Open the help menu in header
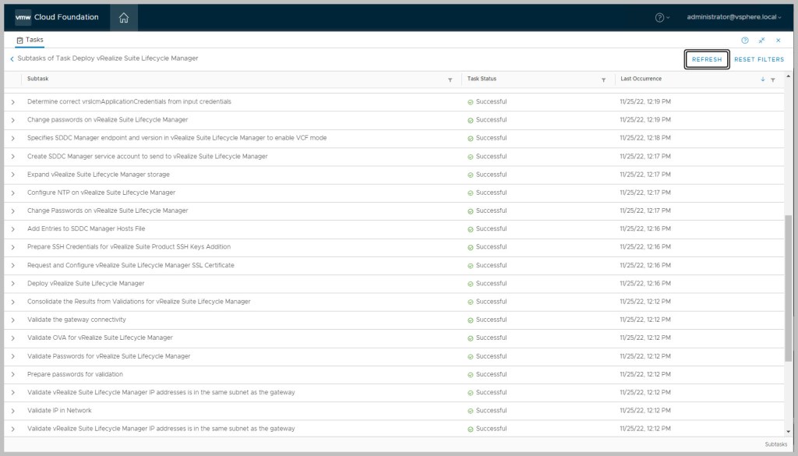 point(662,17)
